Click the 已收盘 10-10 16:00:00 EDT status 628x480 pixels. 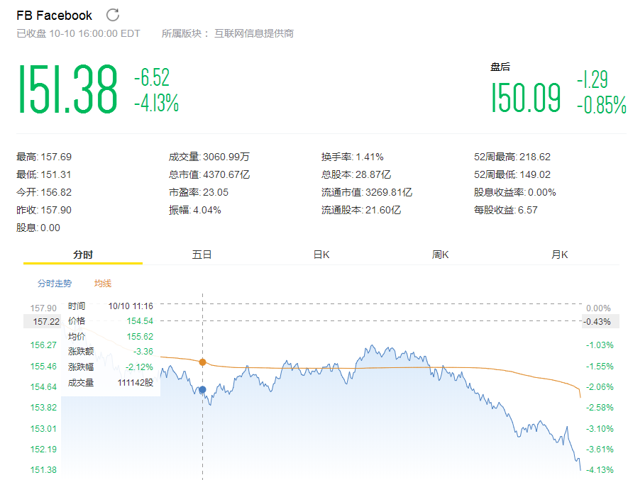pos(79,33)
